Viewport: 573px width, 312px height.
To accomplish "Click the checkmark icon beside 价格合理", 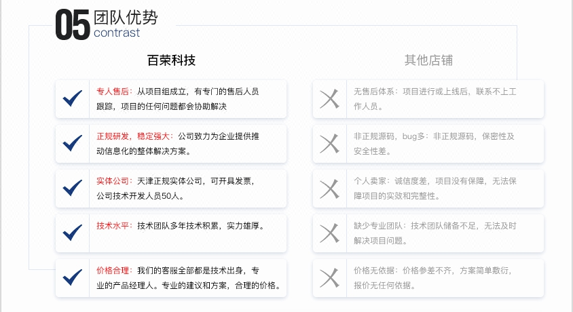I will [73, 277].
